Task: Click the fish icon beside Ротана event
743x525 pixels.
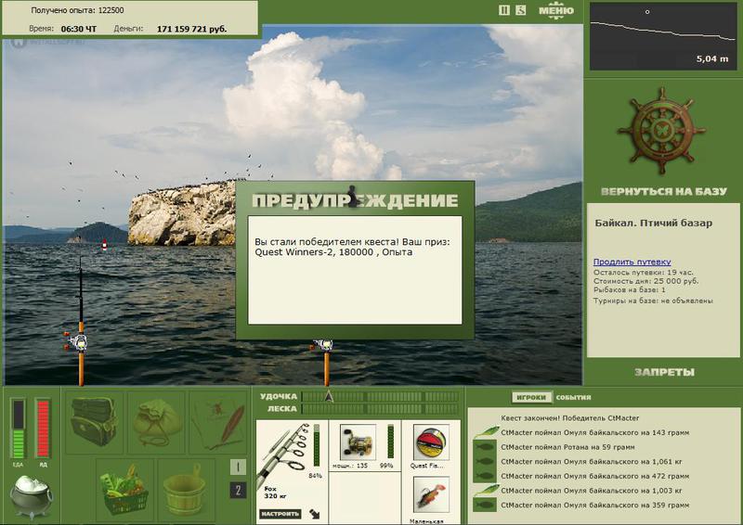Action: tap(485, 447)
